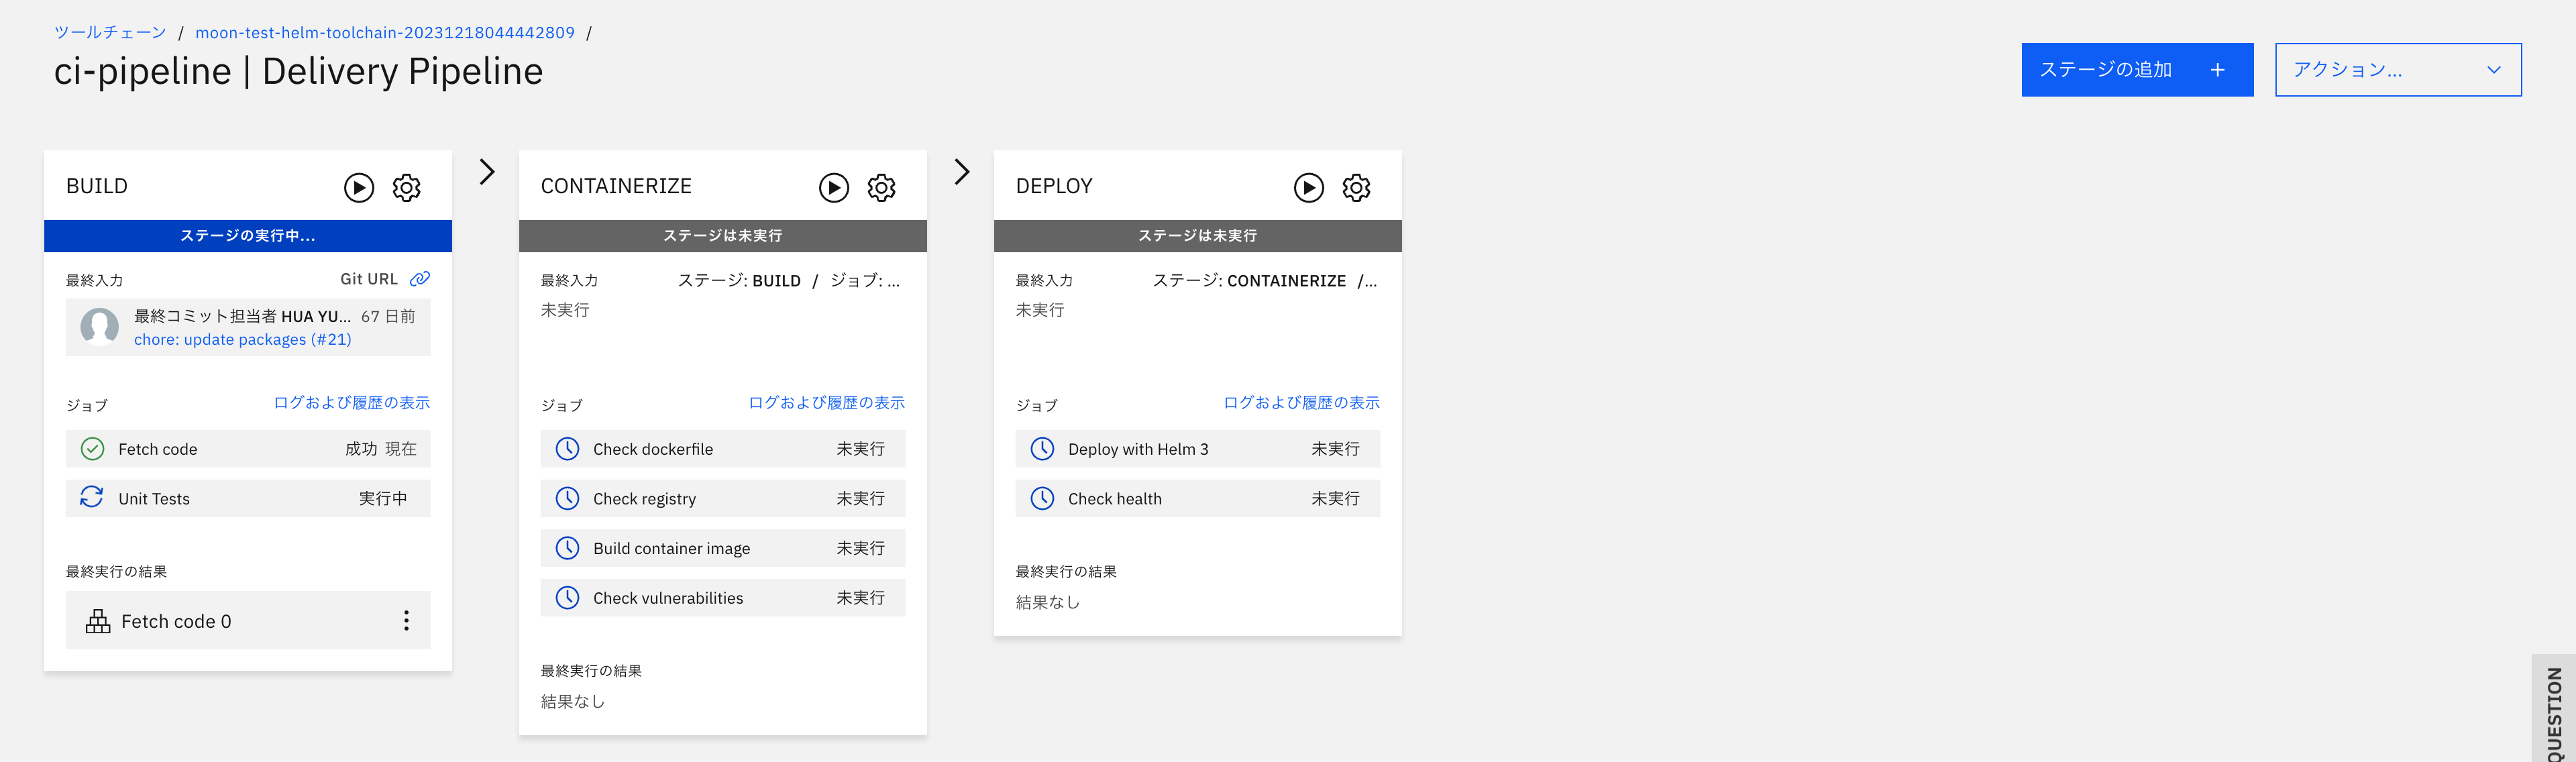Click the Git URL link icon
Viewport: 2576px width, 762px height.
tap(419, 278)
